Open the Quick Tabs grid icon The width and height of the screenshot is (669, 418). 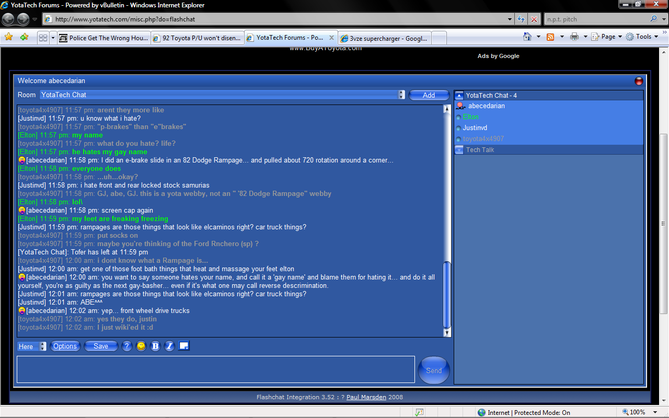[x=43, y=38]
